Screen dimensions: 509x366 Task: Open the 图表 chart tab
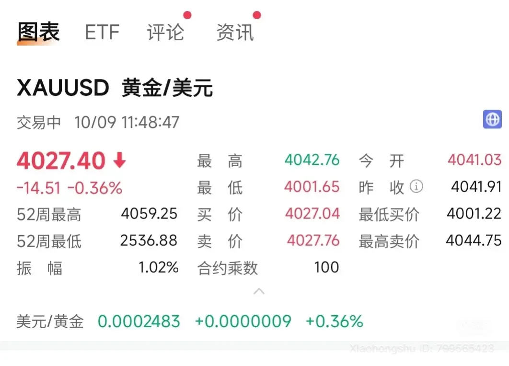(x=38, y=32)
